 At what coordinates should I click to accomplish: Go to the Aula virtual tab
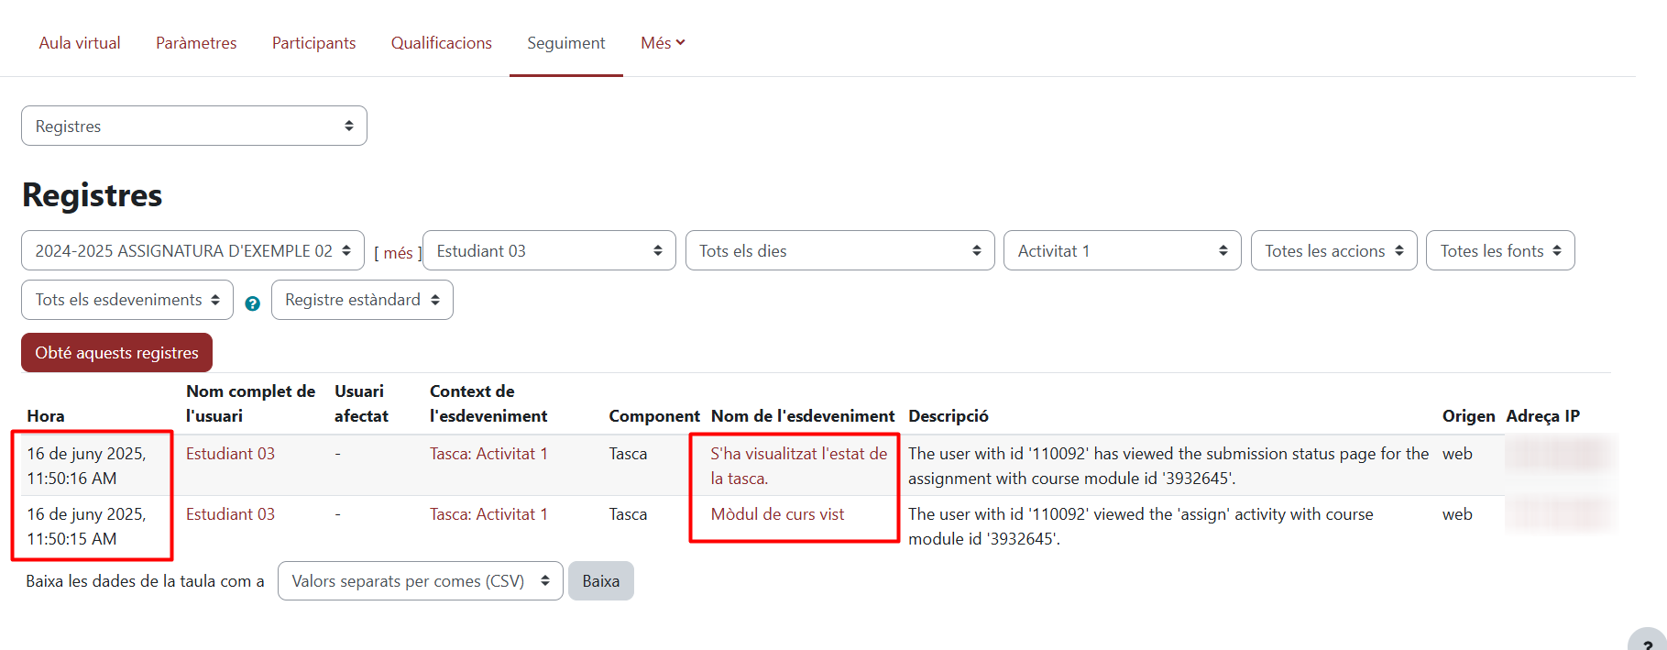80,43
